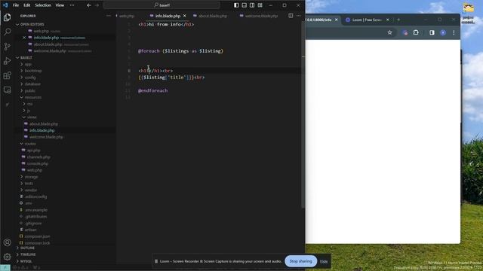Switch to the web.php editor tab
This screenshot has width=483, height=271.
point(126,16)
